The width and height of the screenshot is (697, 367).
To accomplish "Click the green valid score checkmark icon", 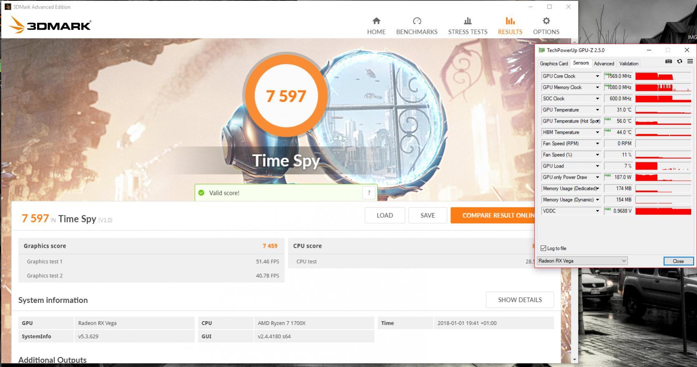I will (x=201, y=193).
